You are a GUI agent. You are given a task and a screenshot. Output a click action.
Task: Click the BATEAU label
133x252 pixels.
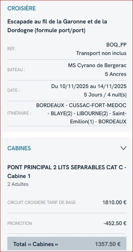click(x=16, y=70)
